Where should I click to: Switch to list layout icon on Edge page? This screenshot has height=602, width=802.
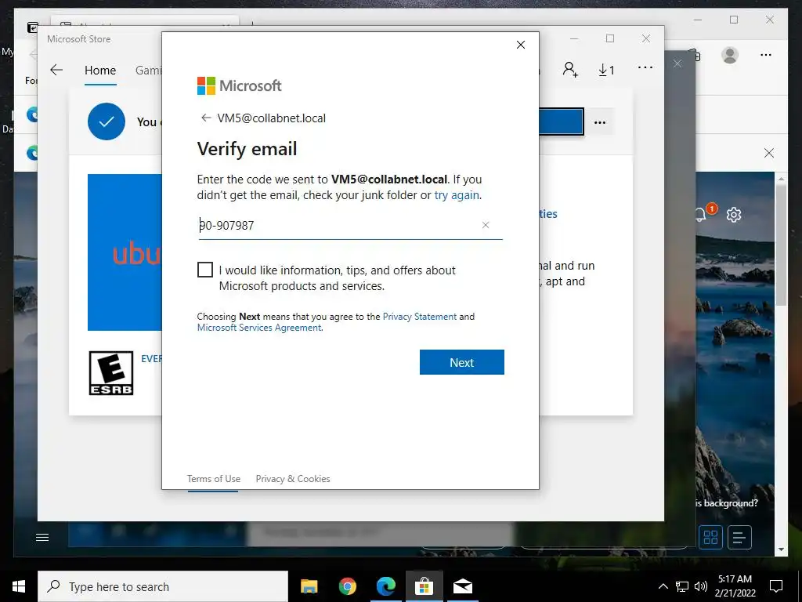click(x=739, y=538)
